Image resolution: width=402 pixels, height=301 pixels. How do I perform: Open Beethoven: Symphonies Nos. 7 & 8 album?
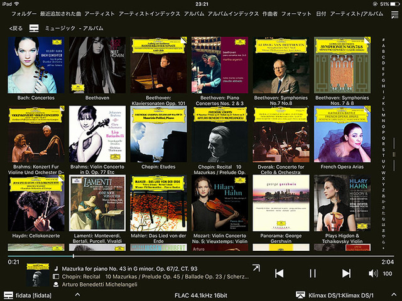(x=342, y=65)
